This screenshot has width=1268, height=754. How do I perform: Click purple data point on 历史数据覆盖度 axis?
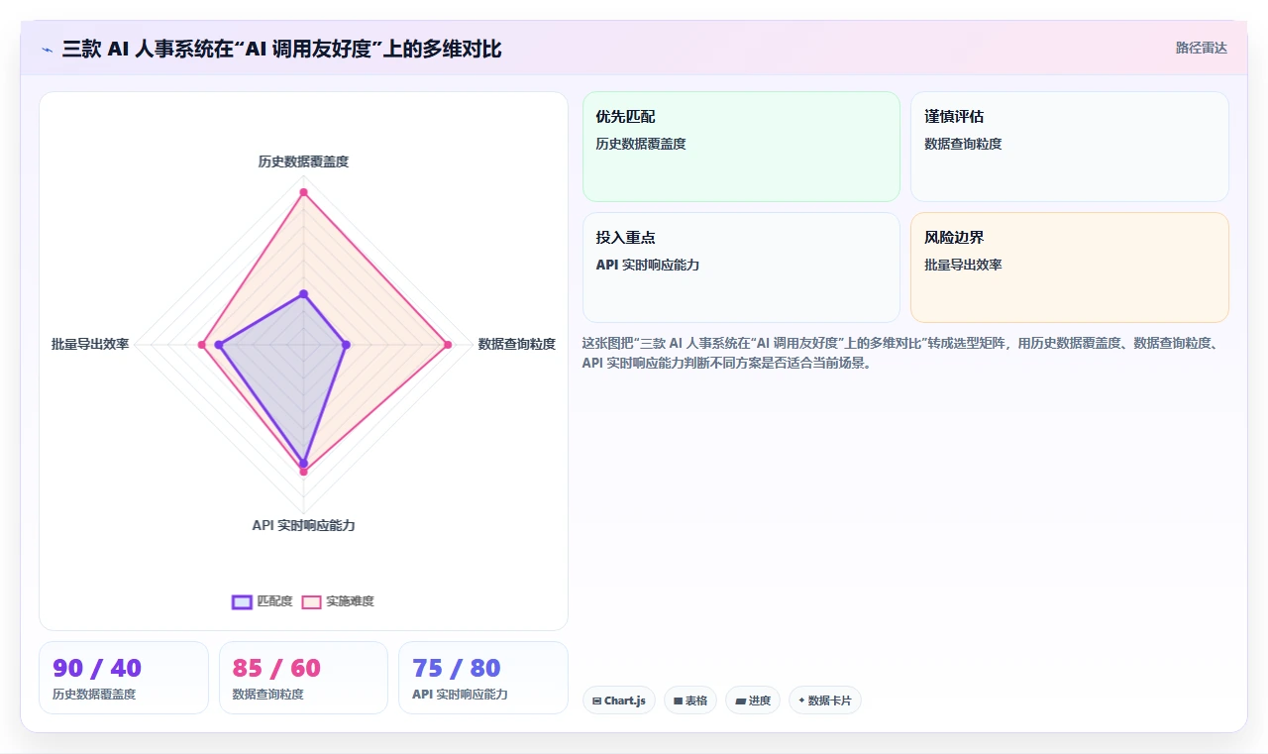tap(303, 293)
